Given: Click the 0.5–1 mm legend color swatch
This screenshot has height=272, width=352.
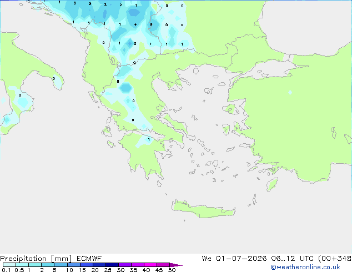Looking at the screenshot, I should 22,265.
